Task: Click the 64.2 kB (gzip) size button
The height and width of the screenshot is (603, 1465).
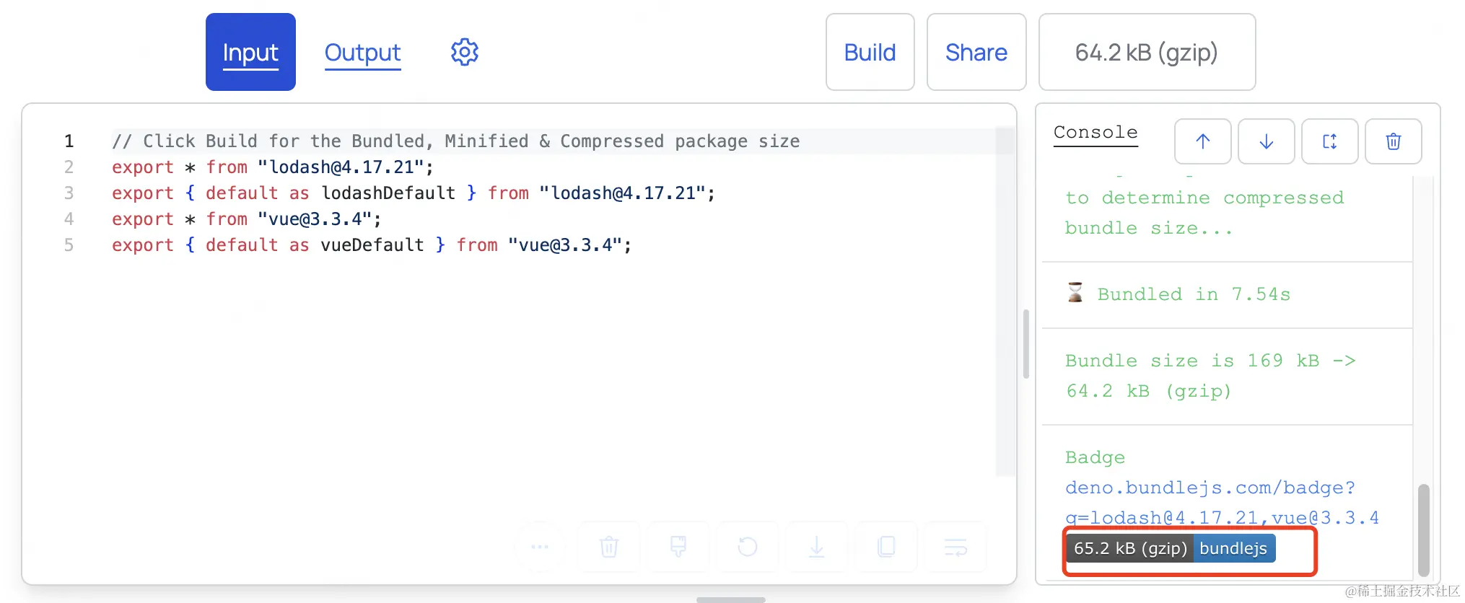Action: (1146, 52)
